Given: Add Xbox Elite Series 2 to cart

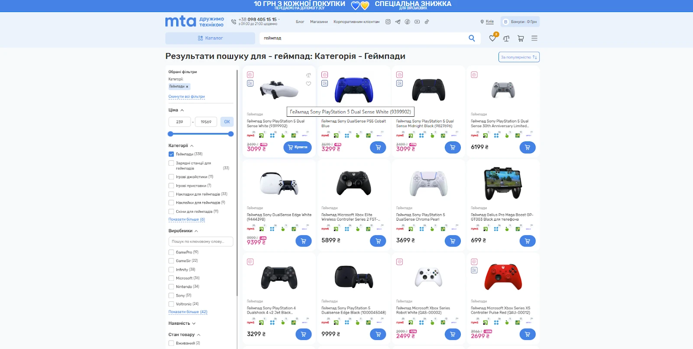Looking at the screenshot, I should [x=378, y=241].
